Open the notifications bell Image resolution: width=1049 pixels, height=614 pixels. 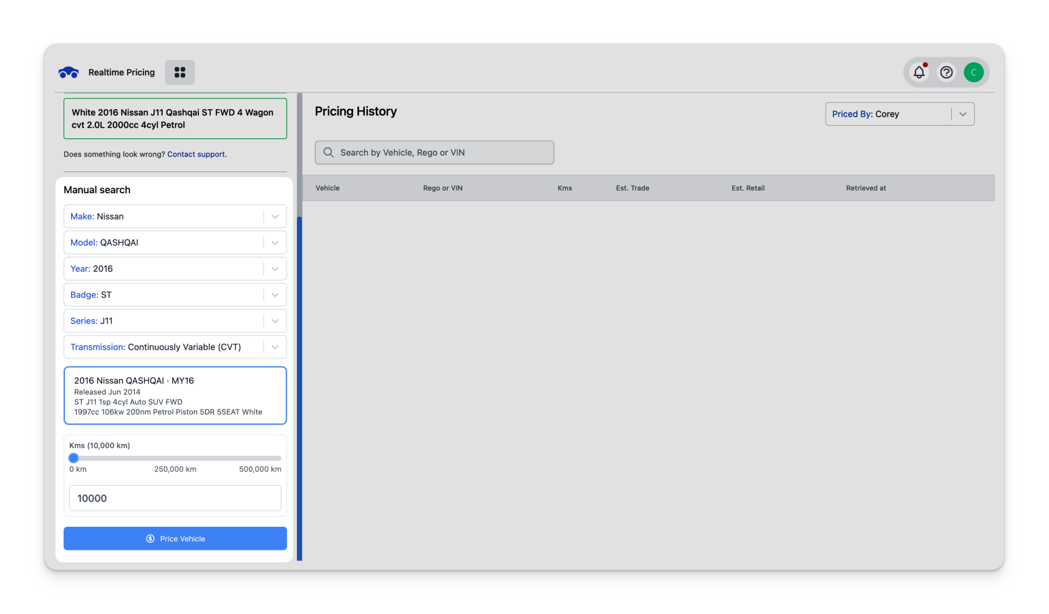pos(919,72)
